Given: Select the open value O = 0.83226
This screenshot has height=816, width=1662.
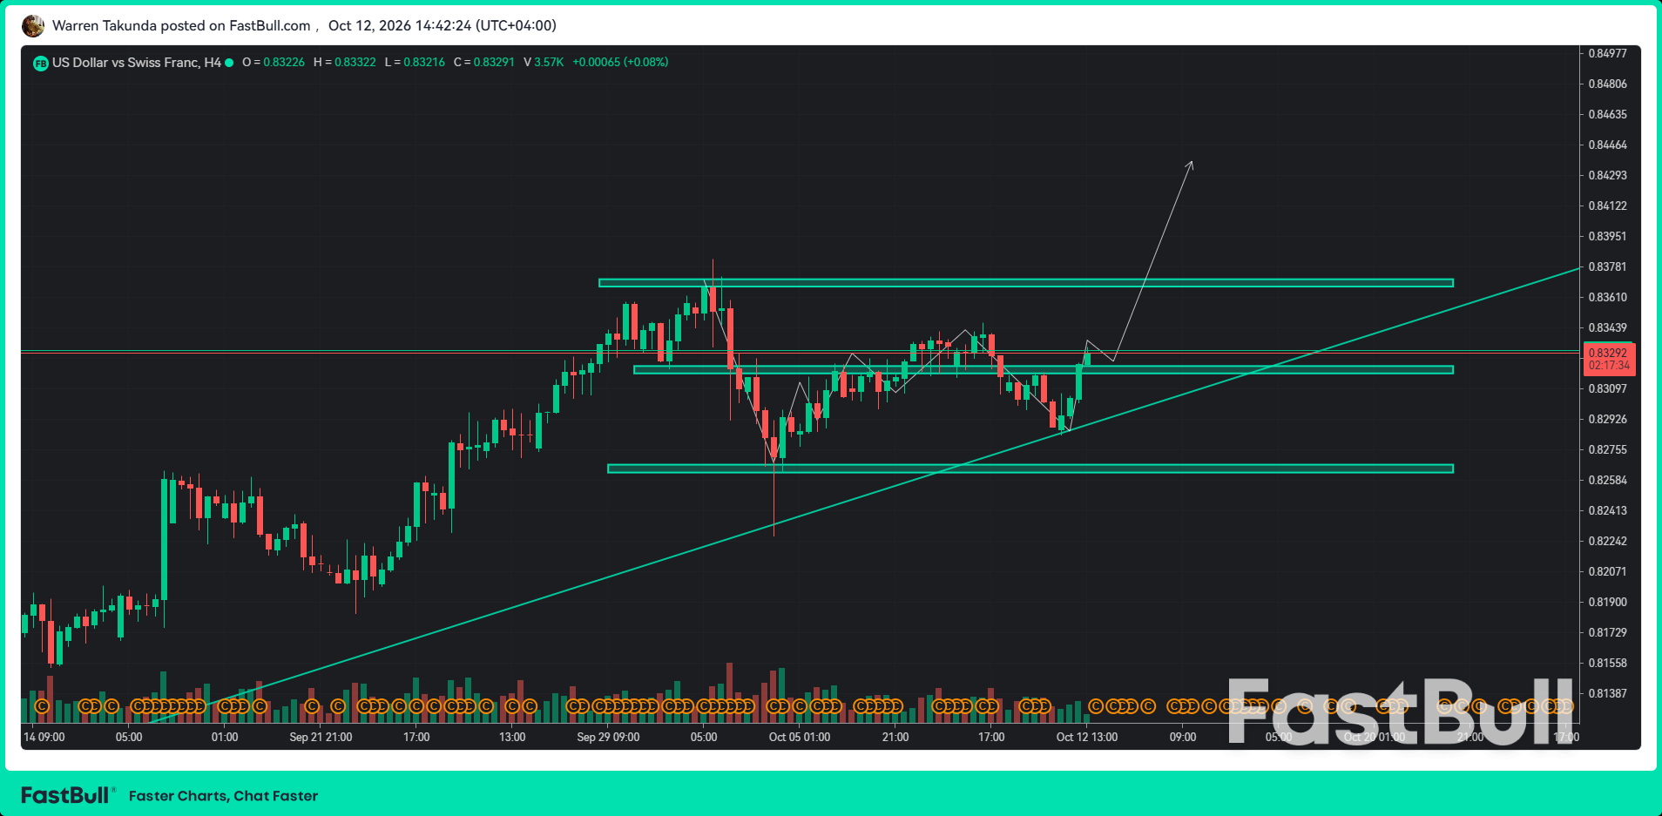Looking at the screenshot, I should [x=274, y=63].
